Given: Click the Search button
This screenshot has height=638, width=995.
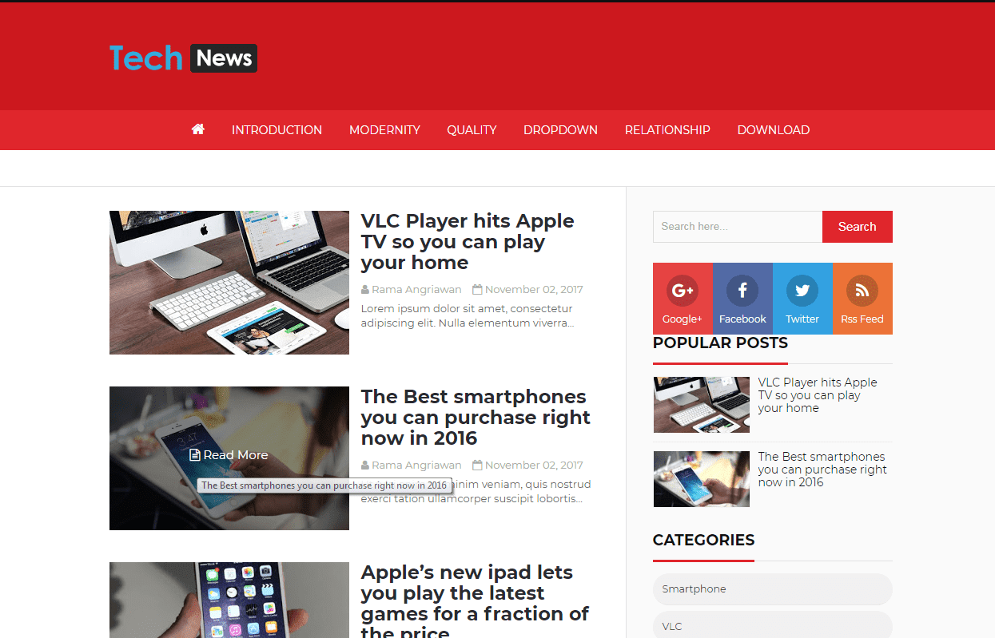Looking at the screenshot, I should tap(858, 227).
